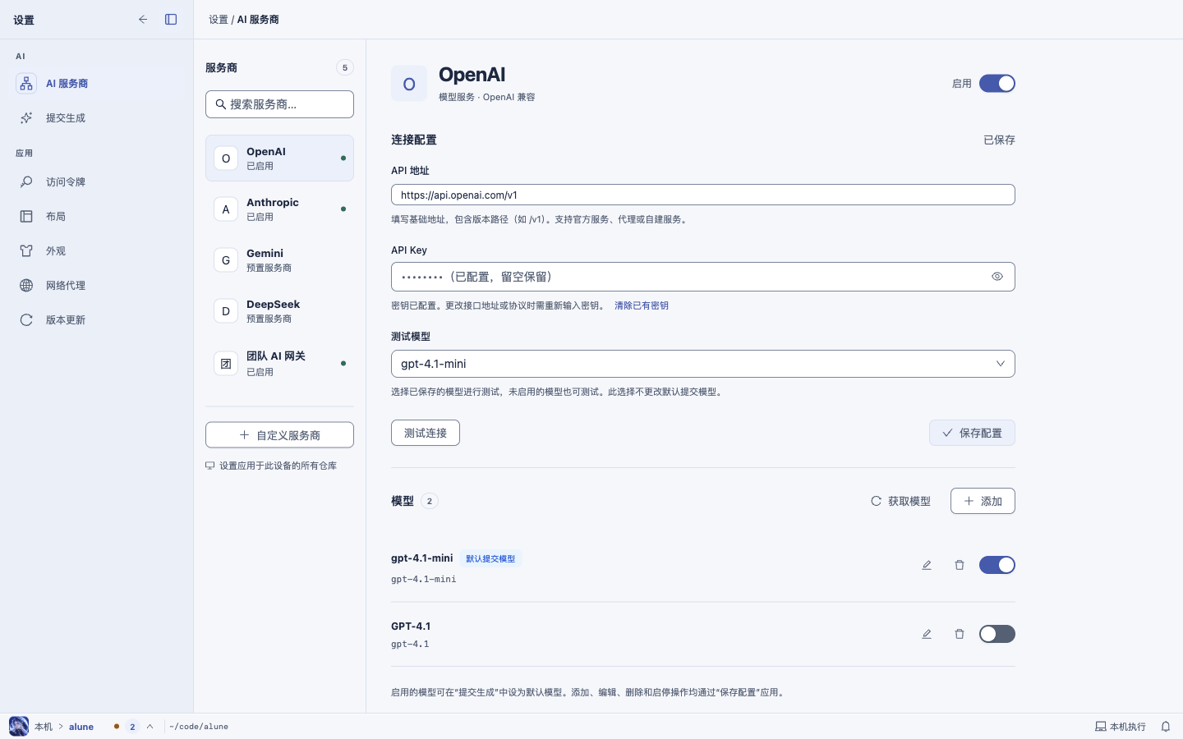The width and height of the screenshot is (1183, 739).
Task: Reveal API key with eye icon
Action: pyautogui.click(x=997, y=277)
